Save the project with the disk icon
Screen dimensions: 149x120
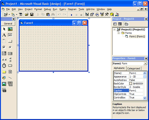click(x=32, y=14)
